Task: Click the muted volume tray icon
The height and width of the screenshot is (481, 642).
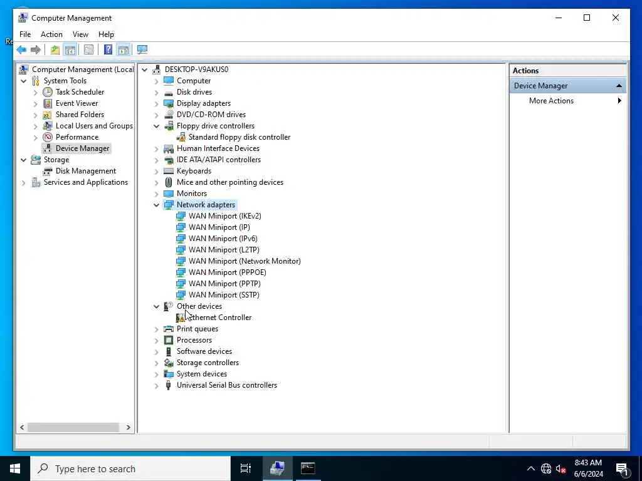Action: pyautogui.click(x=560, y=468)
